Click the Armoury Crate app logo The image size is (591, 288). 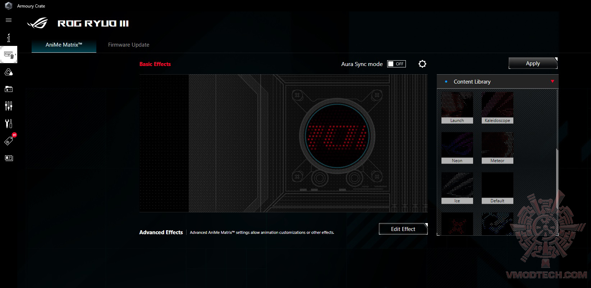(x=9, y=6)
